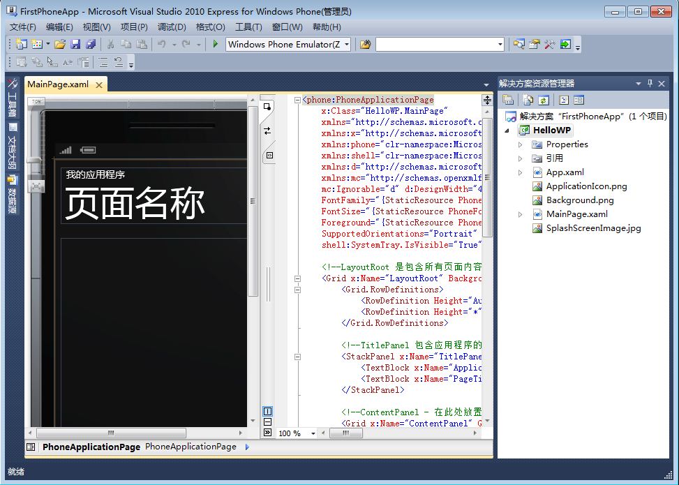This screenshot has height=485, width=679.
Task: Click the Undo arrow icon
Action: coord(162,44)
